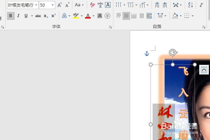Image resolution: width=210 pixels, height=140 pixels.
Task: Apply paragraph shading with paint bucket icon
Action: click(175, 16)
